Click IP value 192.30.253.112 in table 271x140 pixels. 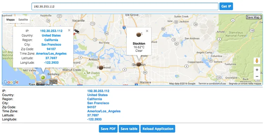point(98,91)
